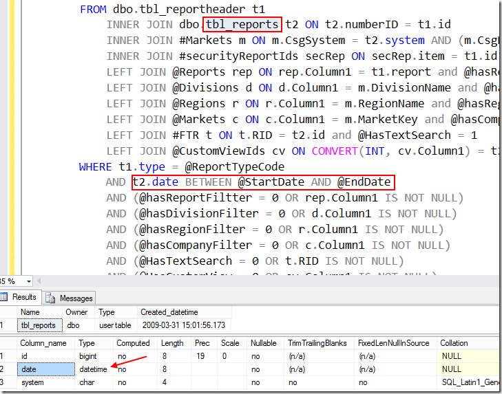Click @hasCompanyFilter in the query
The width and height of the screenshot is (502, 394).
(x=196, y=245)
